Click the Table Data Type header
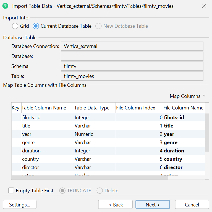This screenshot has height=212, width=212. (95, 108)
